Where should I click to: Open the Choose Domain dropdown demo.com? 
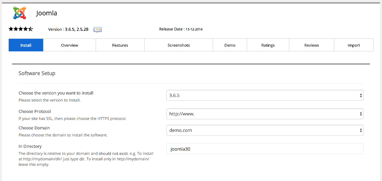coord(265,130)
